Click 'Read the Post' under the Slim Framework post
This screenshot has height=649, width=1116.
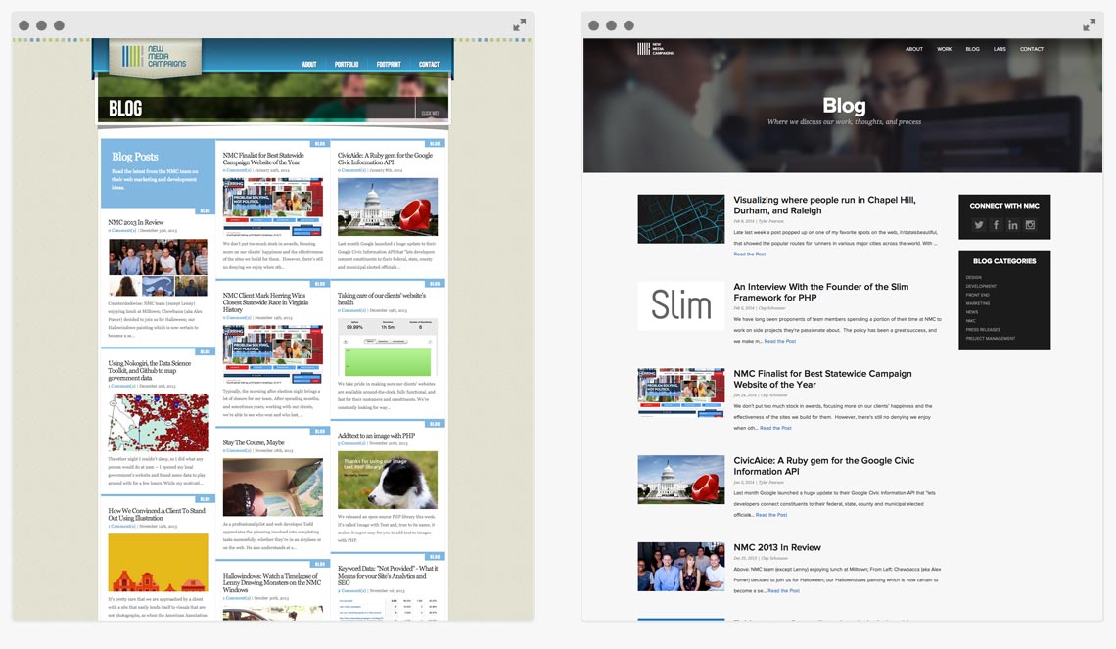[780, 341]
